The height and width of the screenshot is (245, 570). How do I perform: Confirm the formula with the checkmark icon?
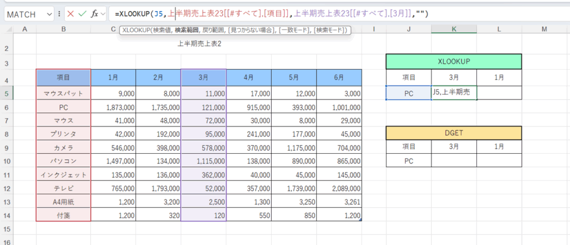(82, 13)
